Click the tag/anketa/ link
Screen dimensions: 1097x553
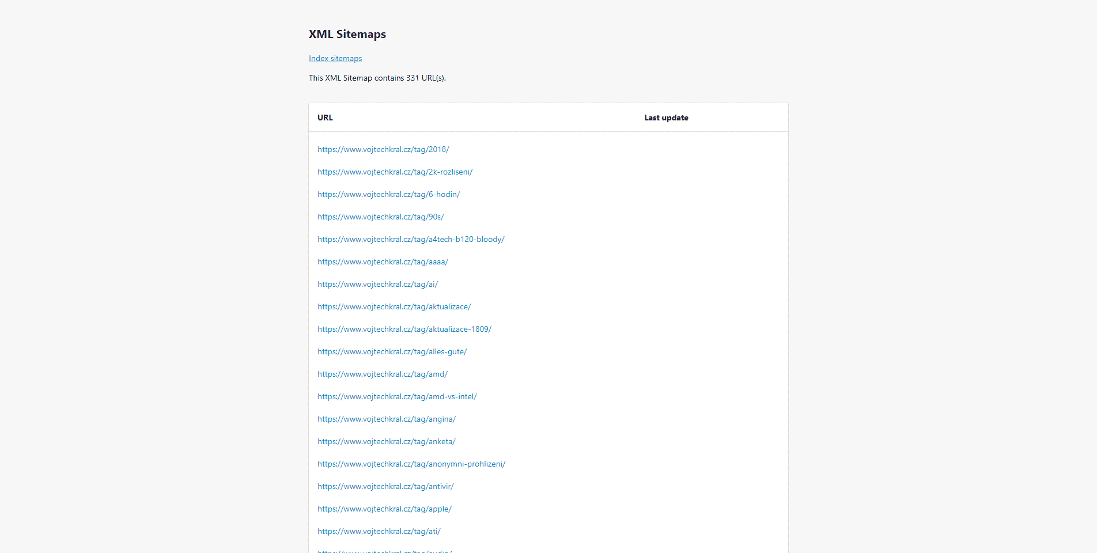pos(386,442)
